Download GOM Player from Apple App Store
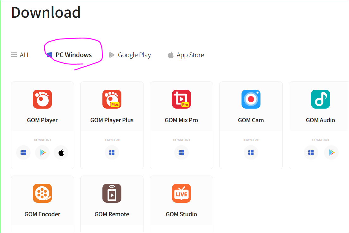The height and width of the screenshot is (233, 349). [x=61, y=152]
